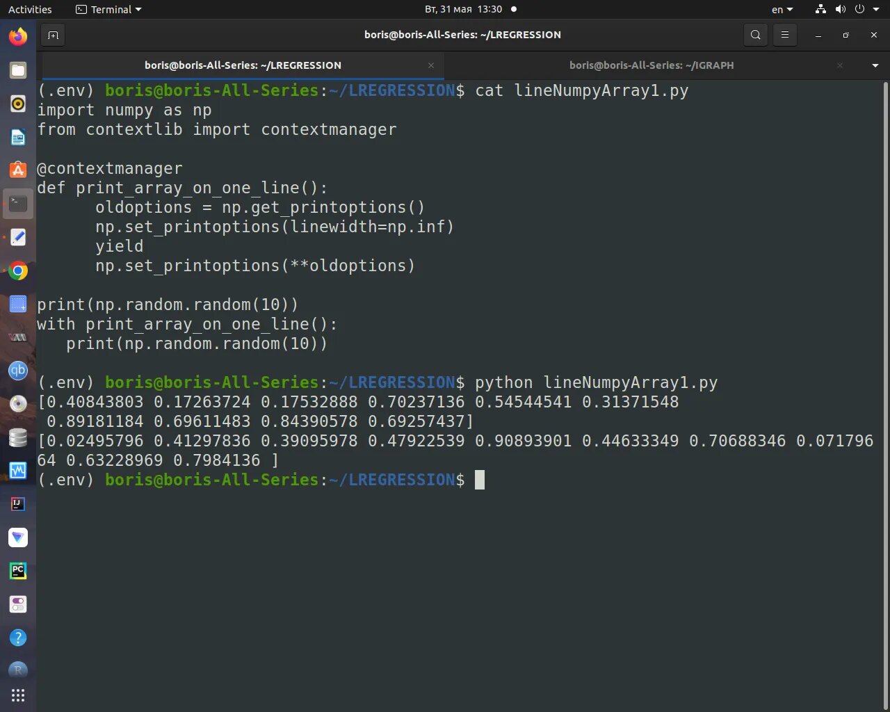Launch qBittorrent from the dock
This screenshot has height=712, width=890.
[18, 371]
